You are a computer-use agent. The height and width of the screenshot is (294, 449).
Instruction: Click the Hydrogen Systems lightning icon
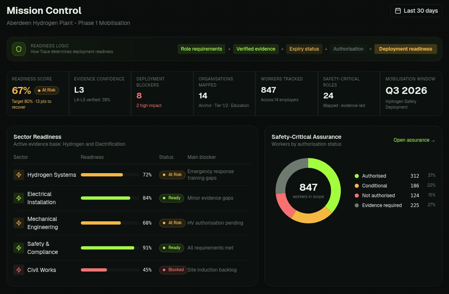[x=19, y=175]
